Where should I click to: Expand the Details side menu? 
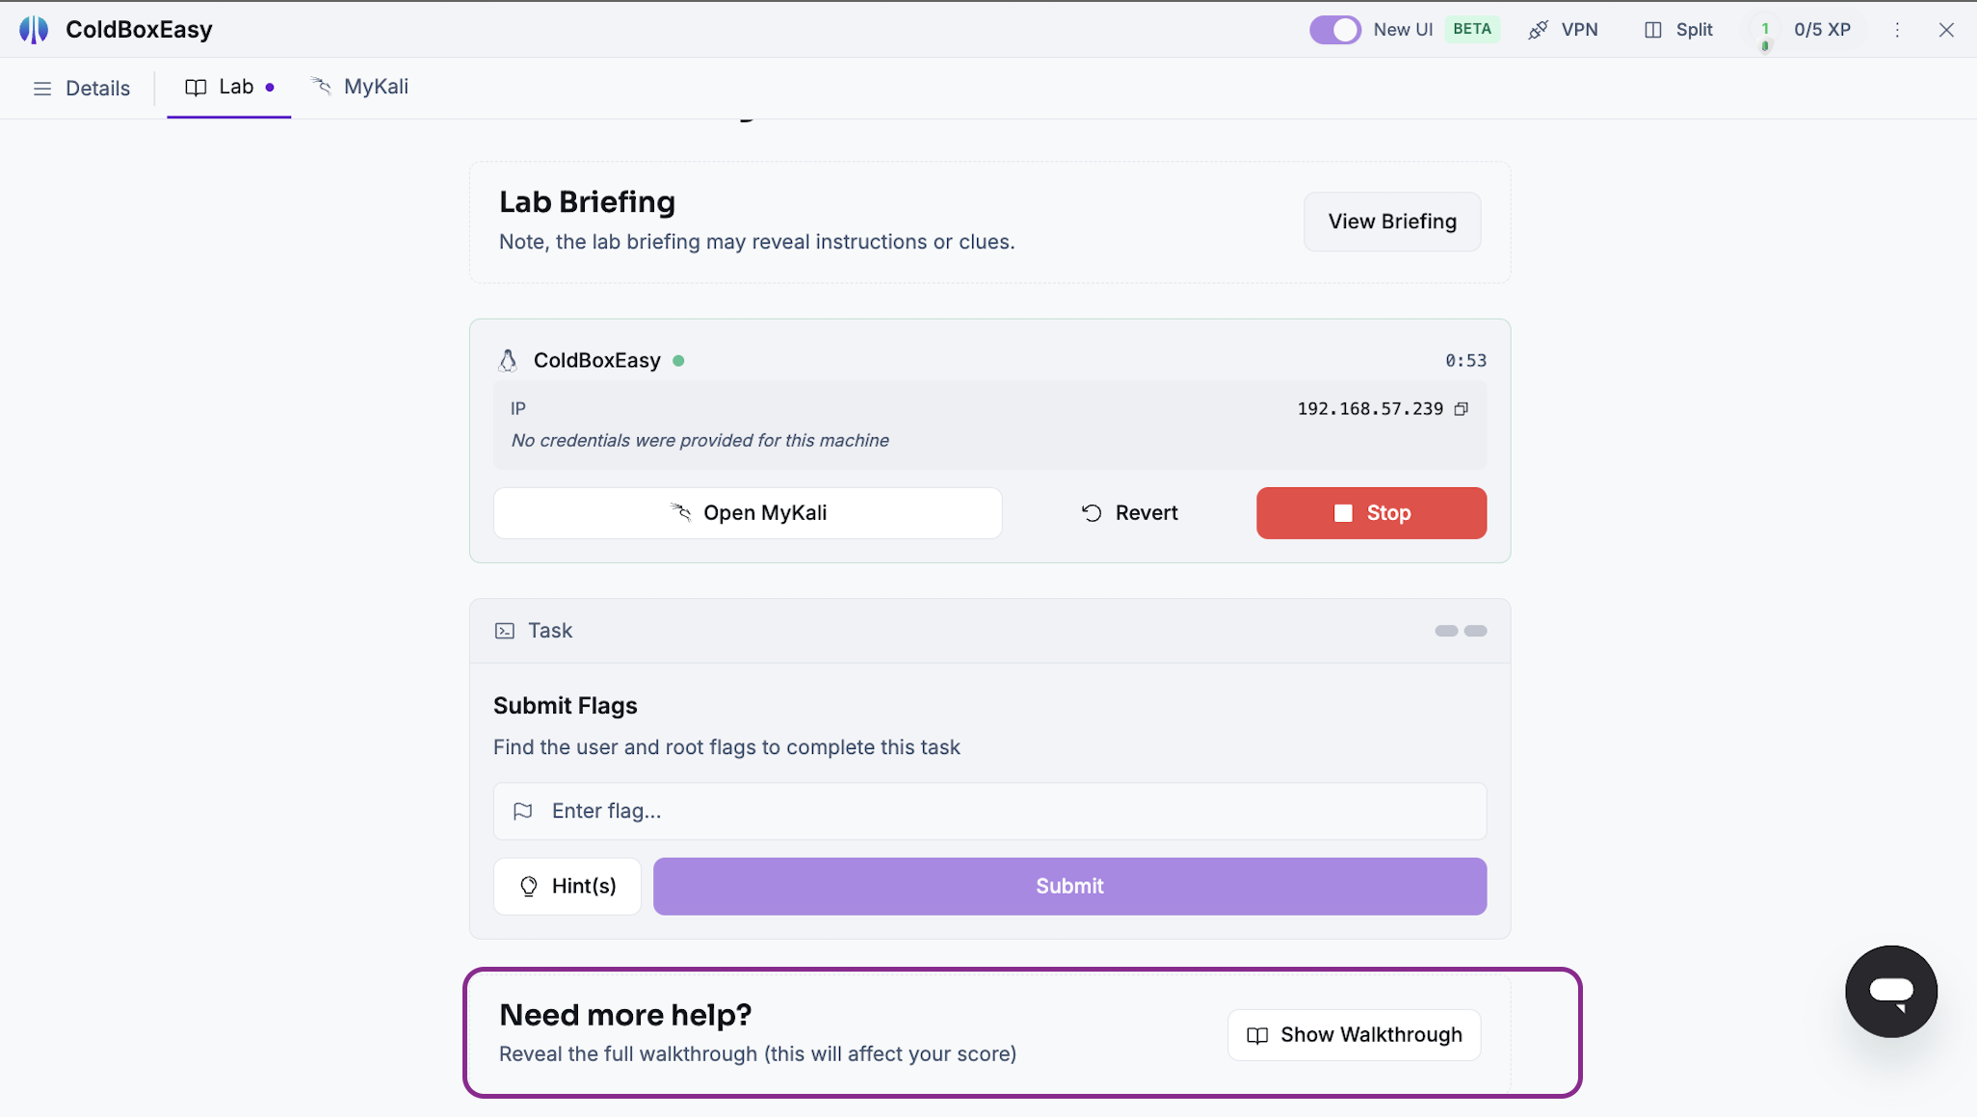82,89
